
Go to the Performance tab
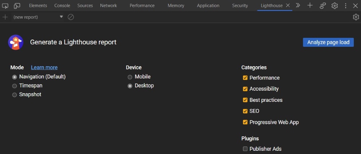(x=142, y=6)
